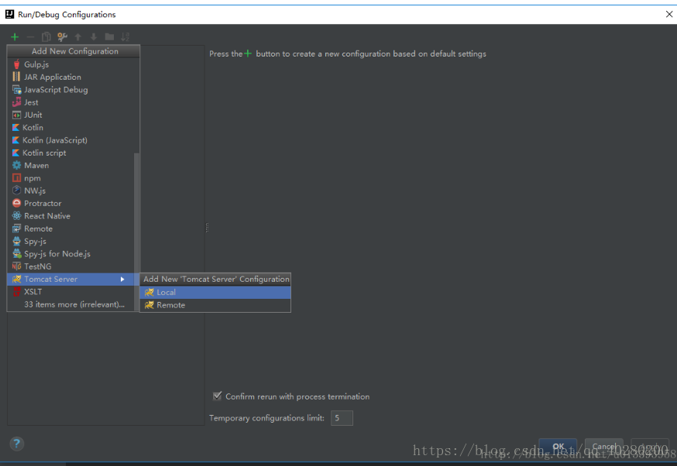Click the green plus Add Configuration icon

pyautogui.click(x=15, y=36)
